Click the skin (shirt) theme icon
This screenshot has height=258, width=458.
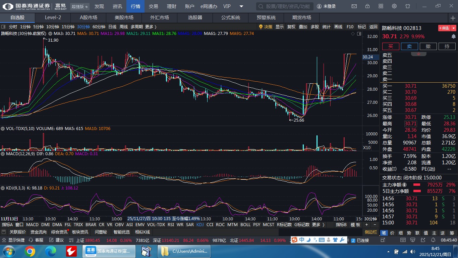click(408, 6)
